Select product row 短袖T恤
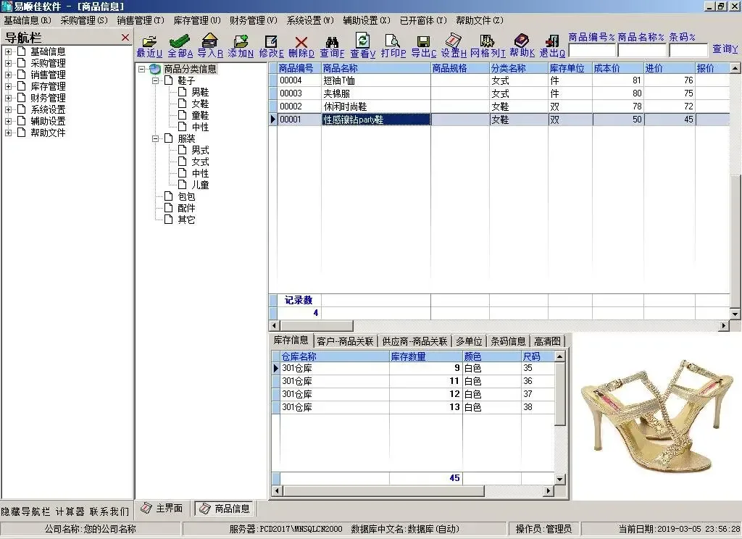 tap(499, 80)
